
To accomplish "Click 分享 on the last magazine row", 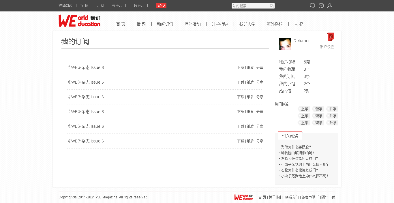I will [260, 141].
